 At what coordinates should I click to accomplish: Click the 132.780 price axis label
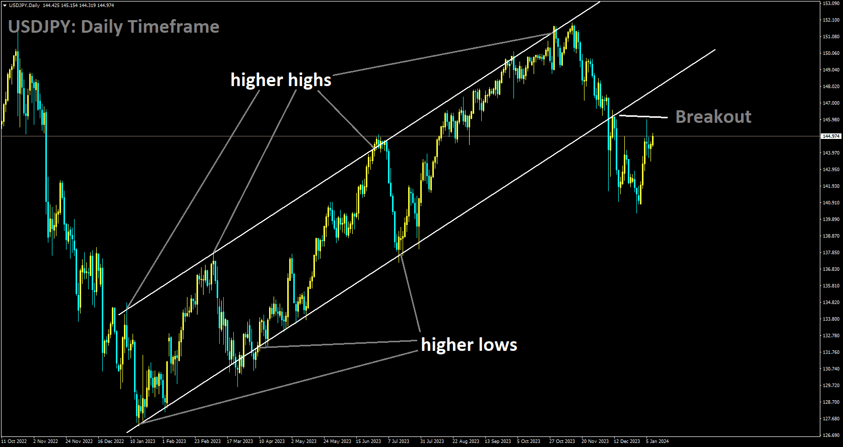coord(831,336)
